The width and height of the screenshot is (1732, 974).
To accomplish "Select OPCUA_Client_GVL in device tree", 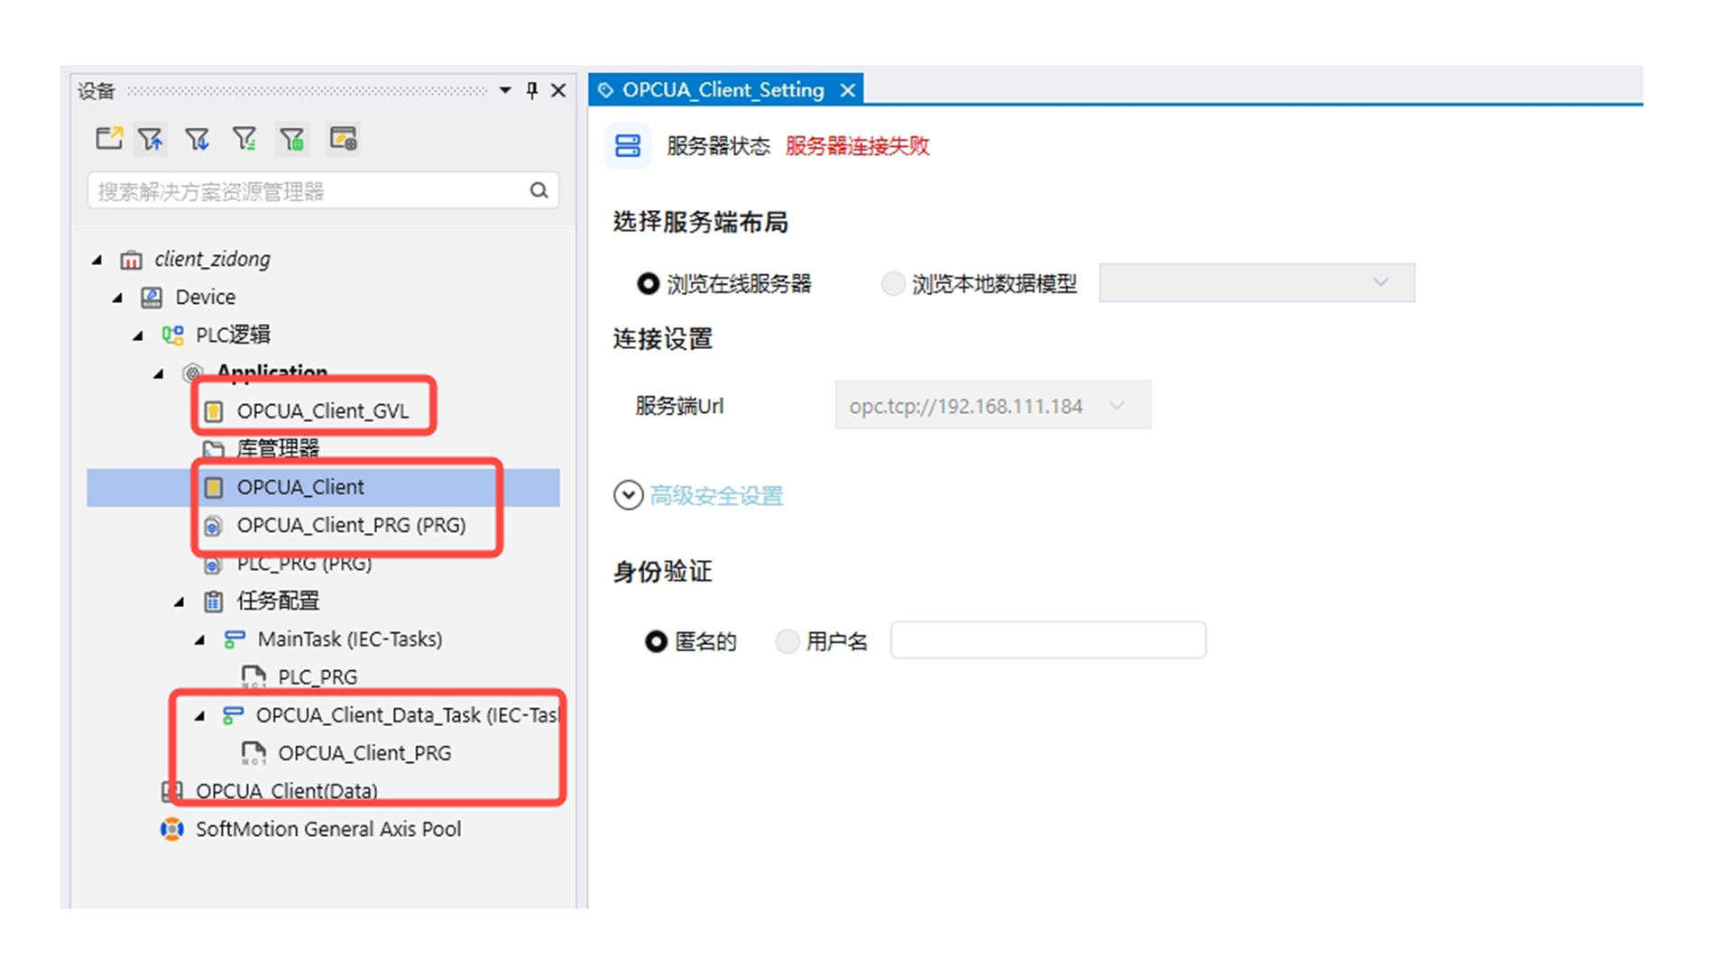I will (x=322, y=411).
